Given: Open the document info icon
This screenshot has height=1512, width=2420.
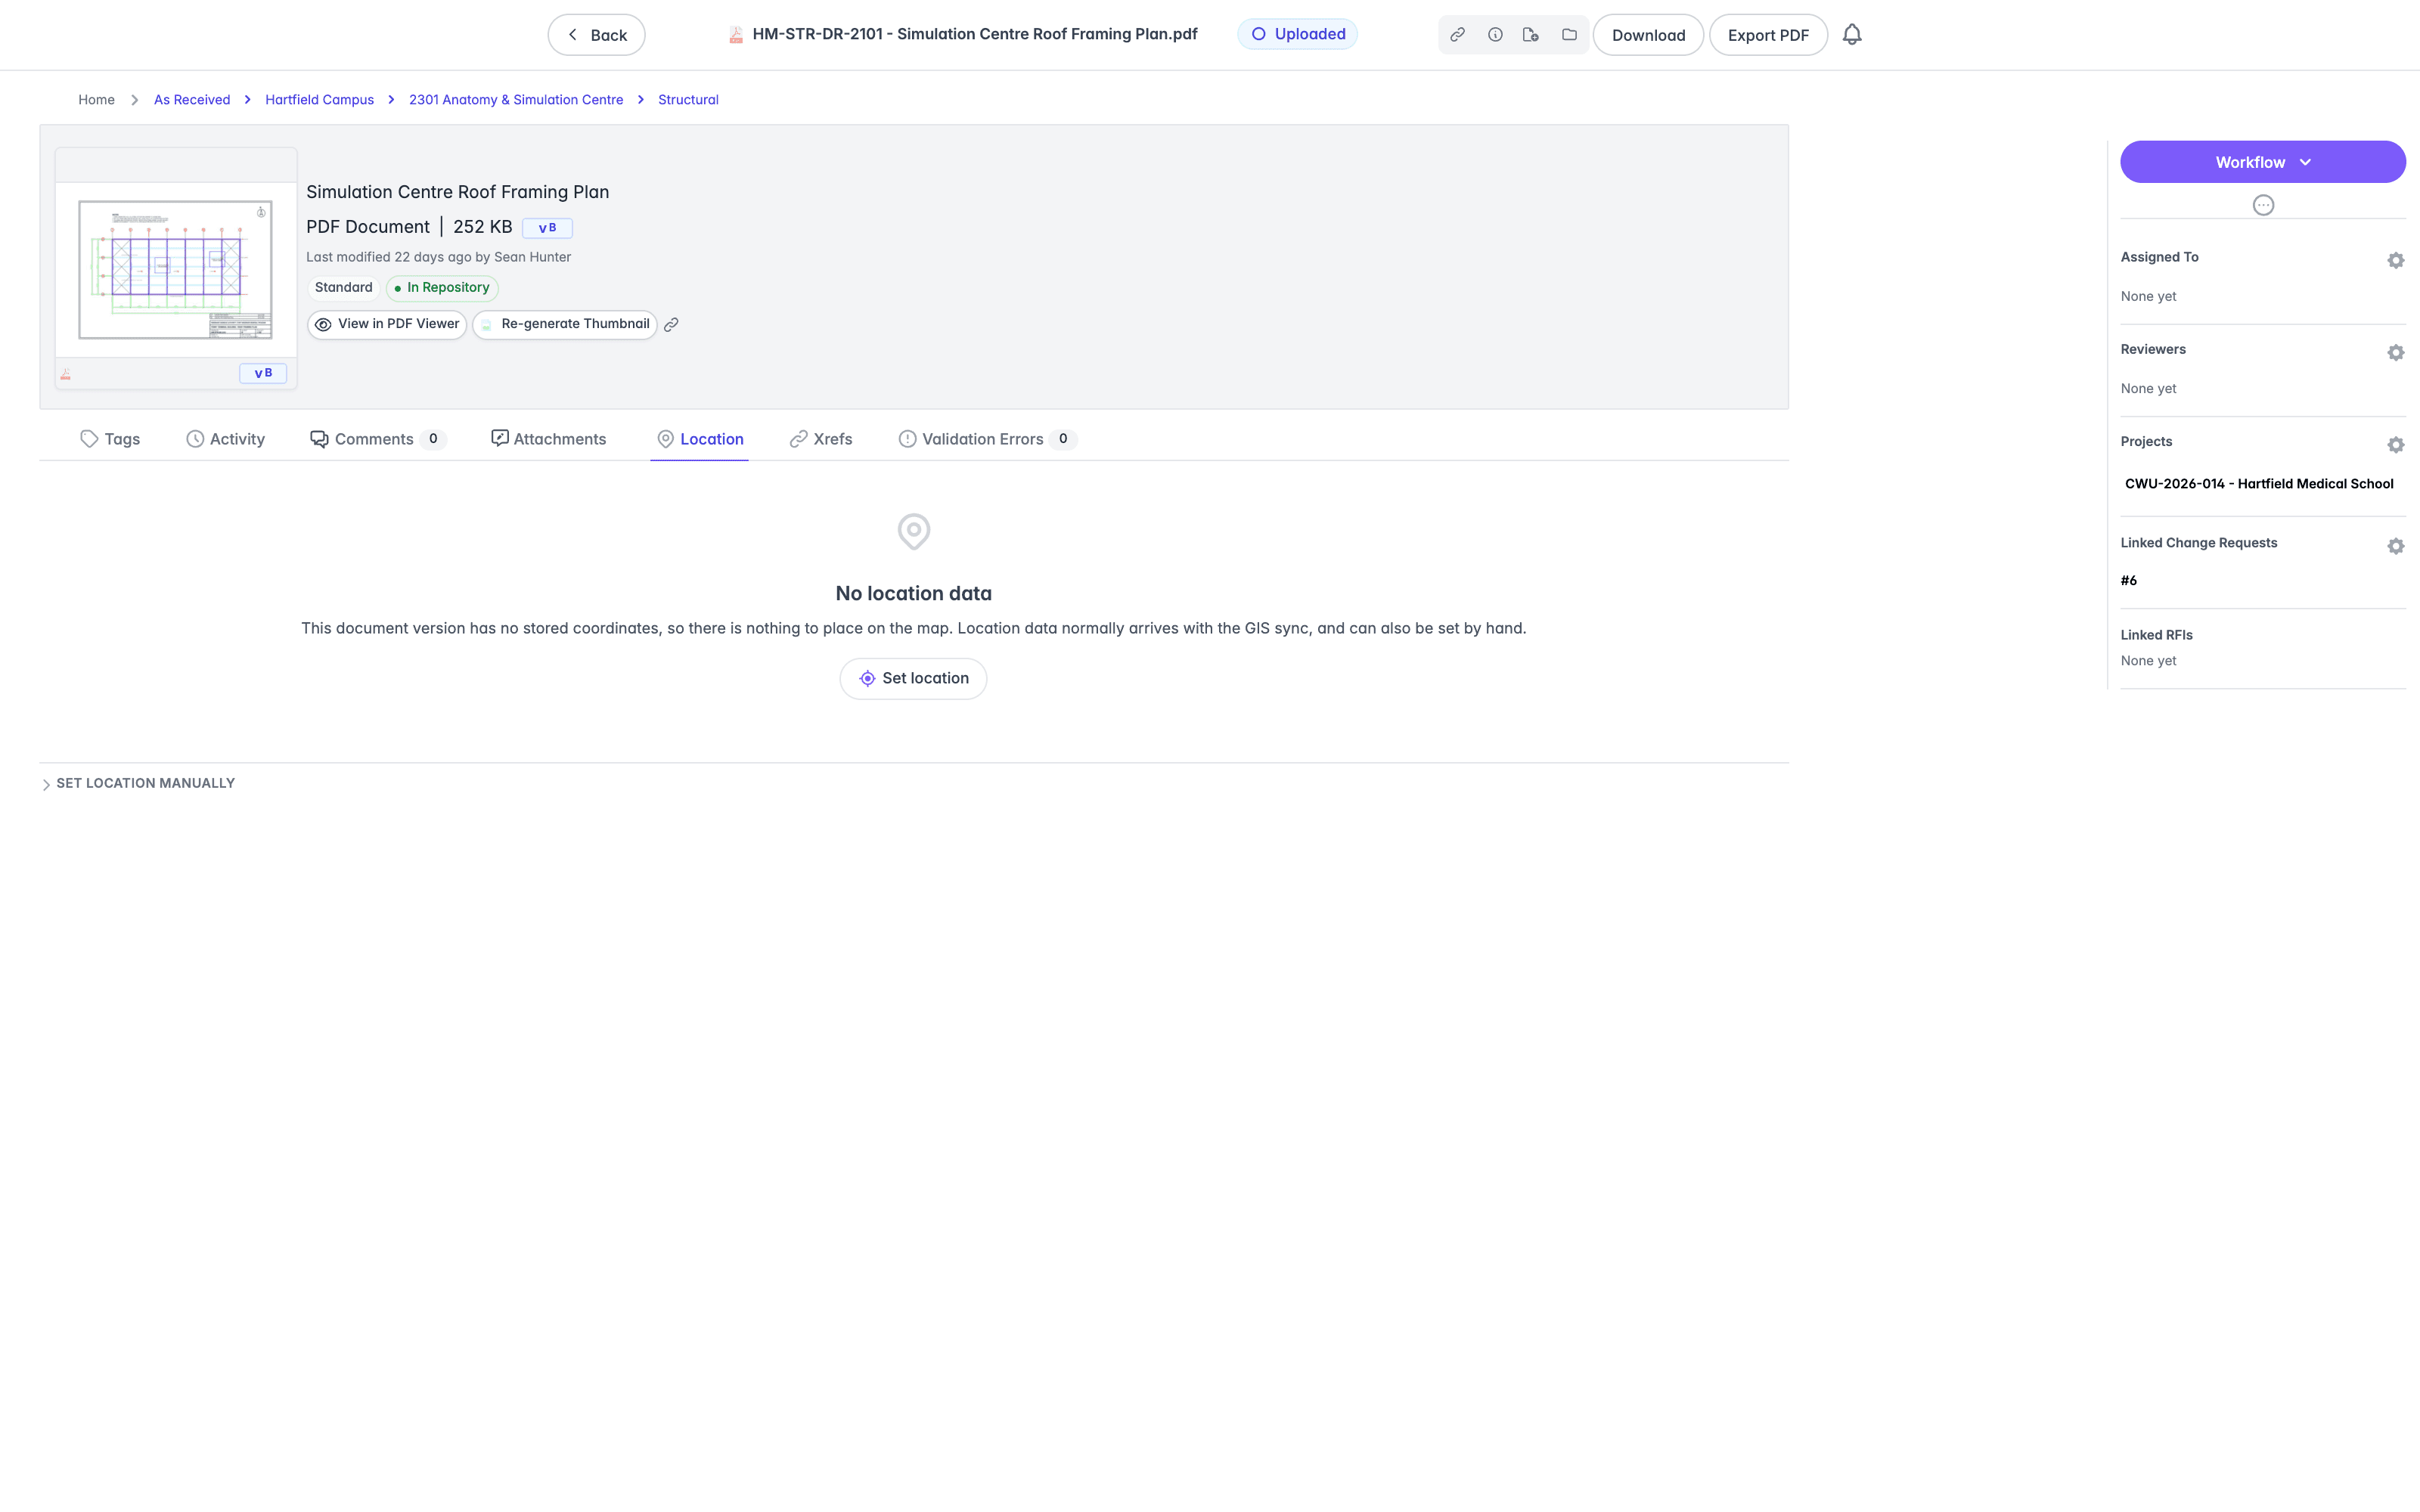Looking at the screenshot, I should click(1495, 35).
